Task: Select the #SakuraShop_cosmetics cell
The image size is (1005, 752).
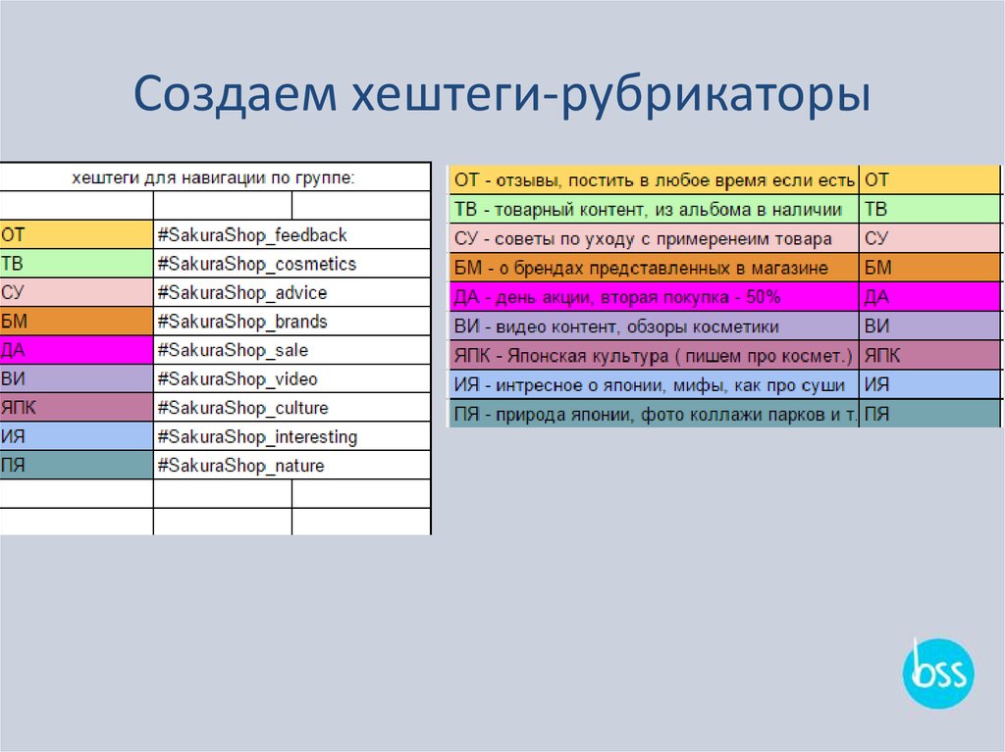Action: (292, 264)
